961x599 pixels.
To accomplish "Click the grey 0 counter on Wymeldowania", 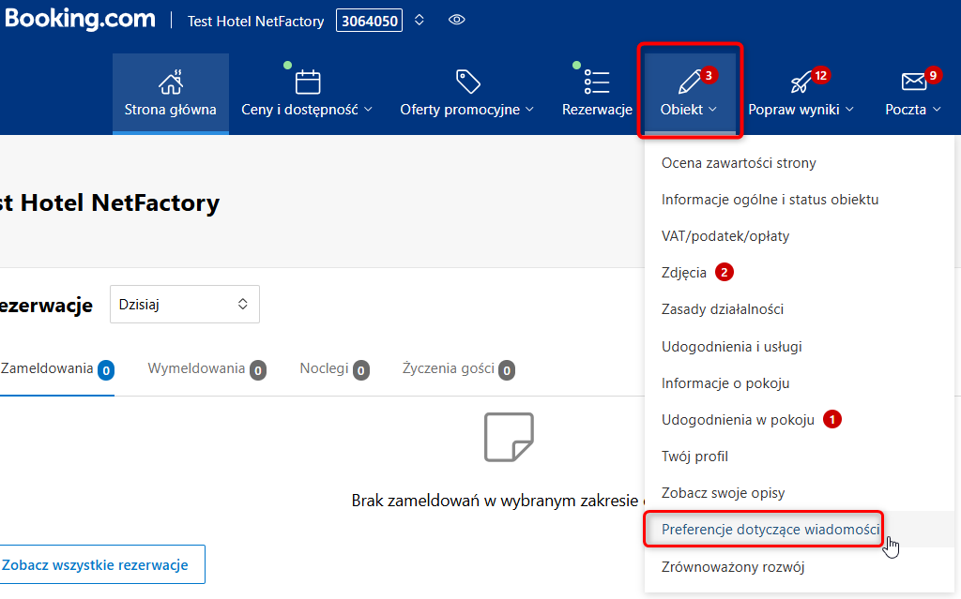I will click(258, 370).
